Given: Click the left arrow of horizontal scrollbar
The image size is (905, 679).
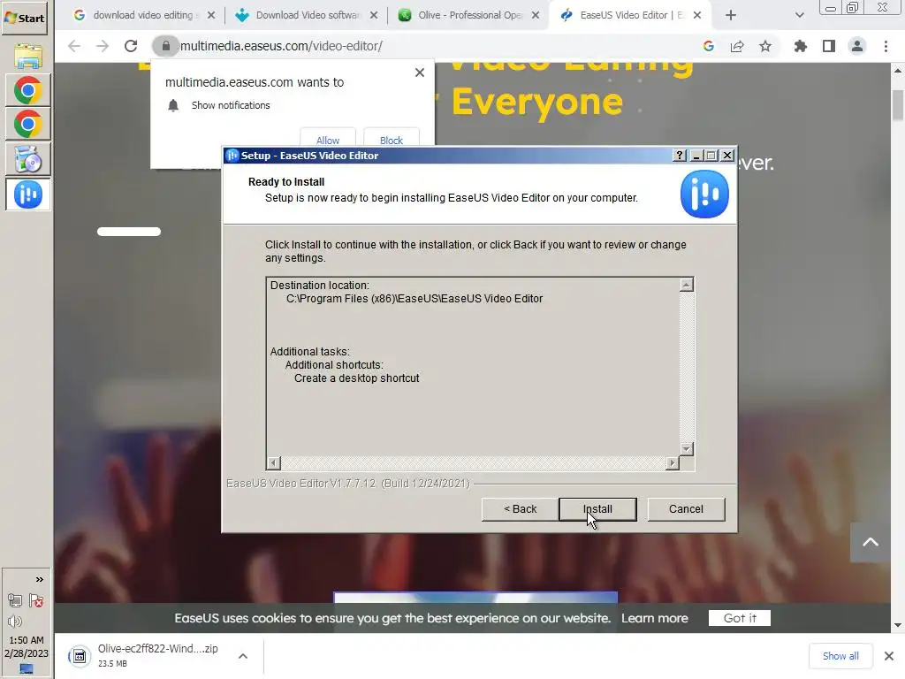Looking at the screenshot, I should (274, 462).
